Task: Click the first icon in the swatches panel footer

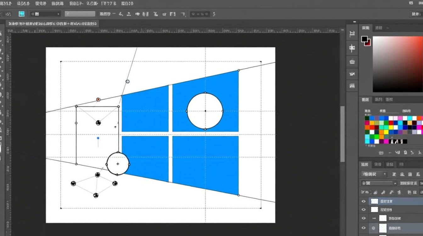Action: click(381, 153)
